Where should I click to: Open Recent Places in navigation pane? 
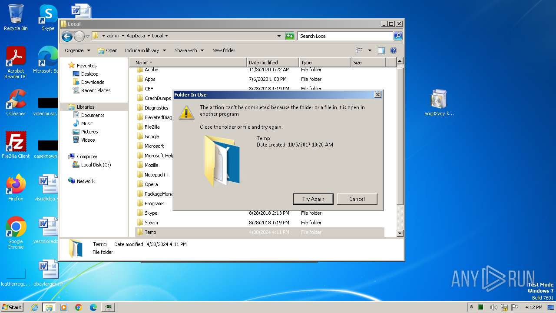click(x=96, y=90)
